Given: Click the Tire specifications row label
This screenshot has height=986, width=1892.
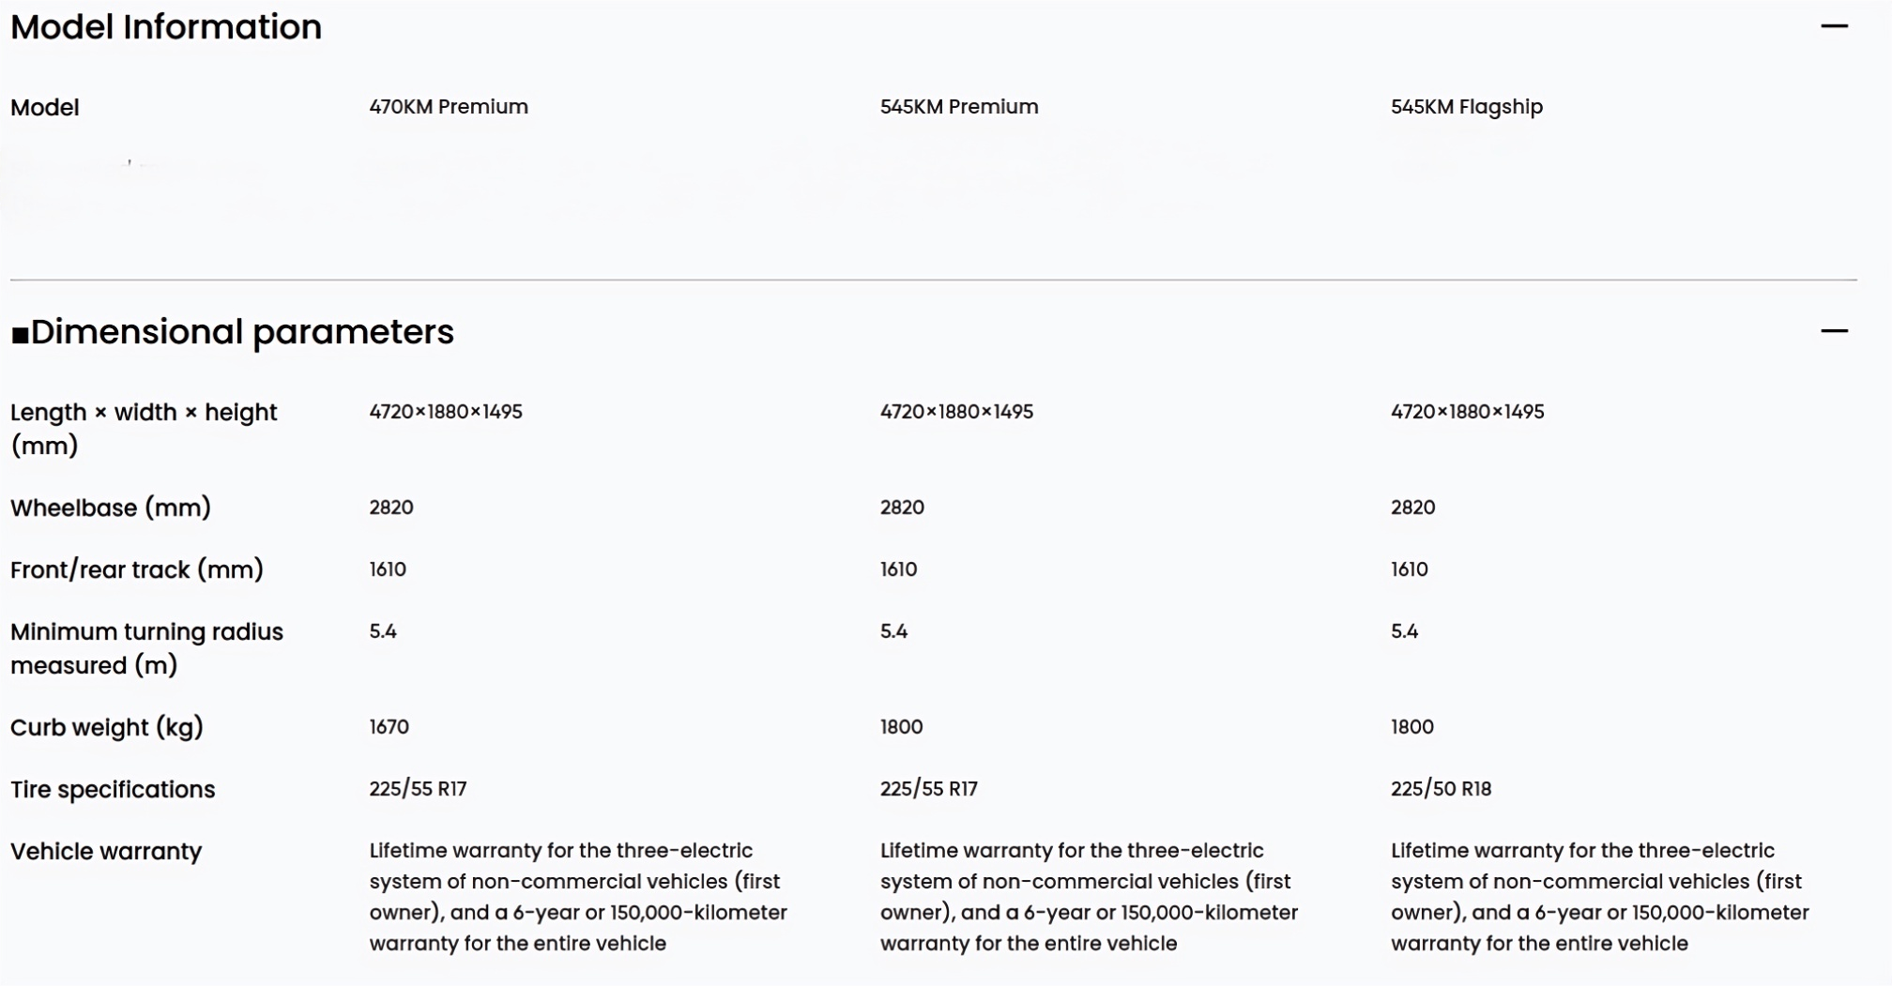Looking at the screenshot, I should click(x=113, y=789).
